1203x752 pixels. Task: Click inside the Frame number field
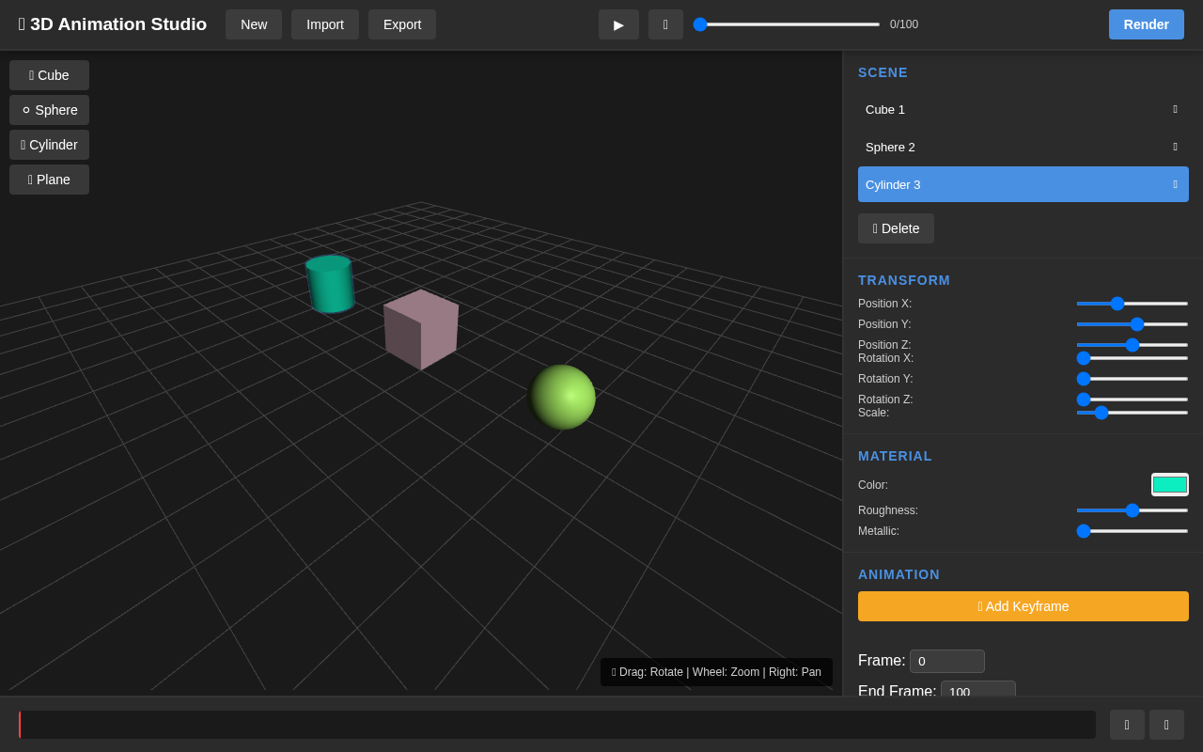click(946, 661)
